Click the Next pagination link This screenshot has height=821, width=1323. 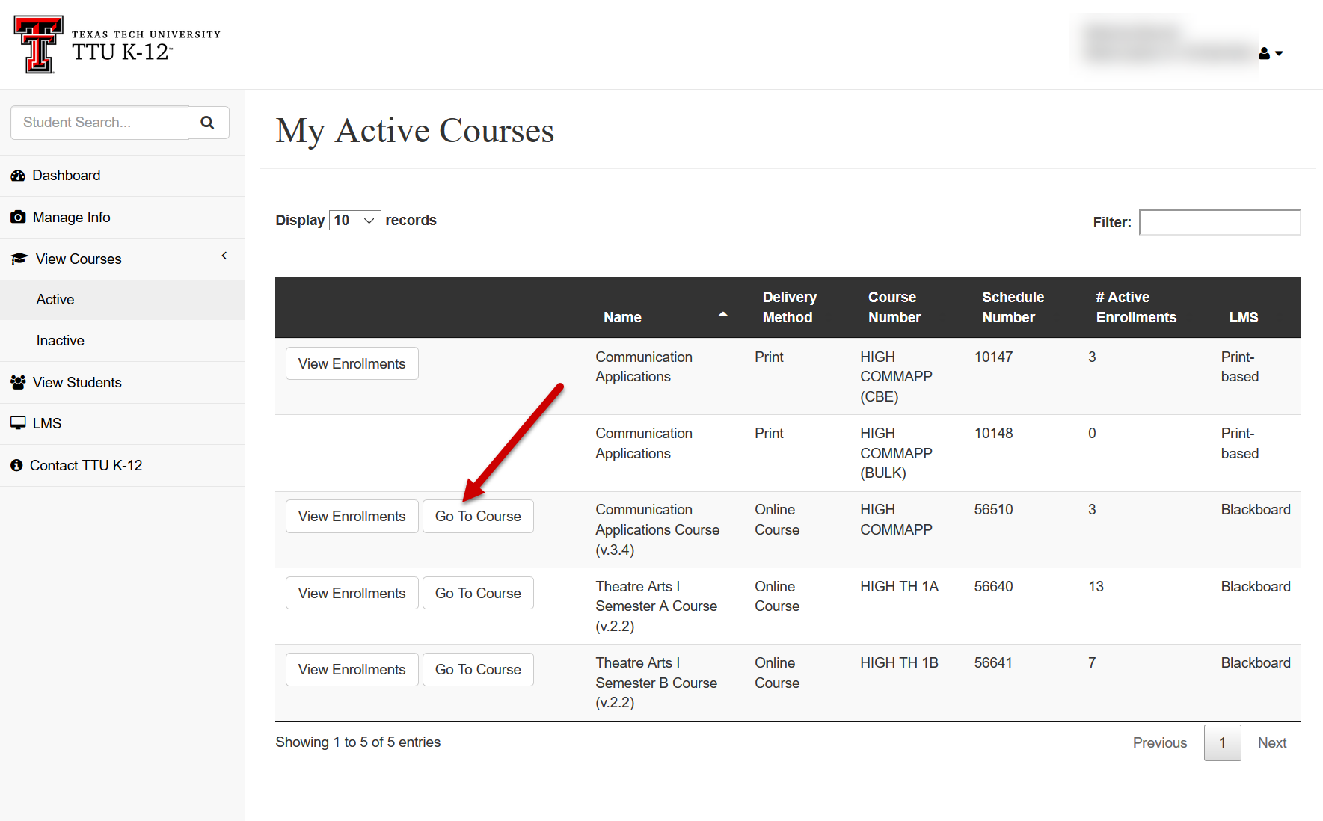coord(1271,742)
